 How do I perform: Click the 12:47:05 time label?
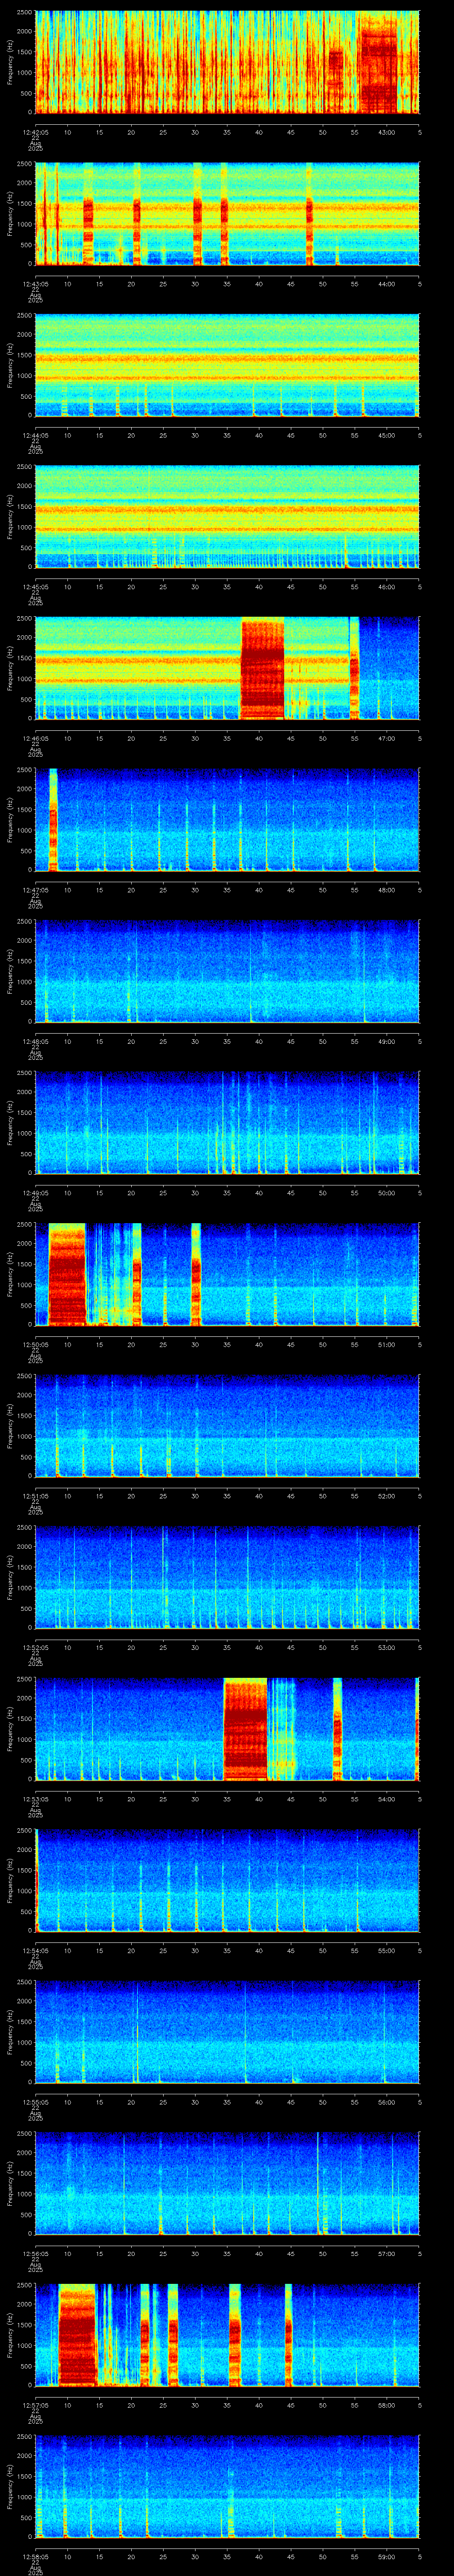(36, 890)
